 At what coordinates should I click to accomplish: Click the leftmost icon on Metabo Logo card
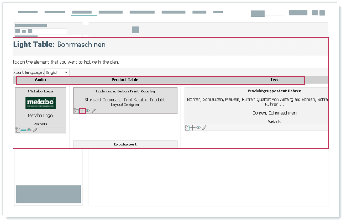18,130
